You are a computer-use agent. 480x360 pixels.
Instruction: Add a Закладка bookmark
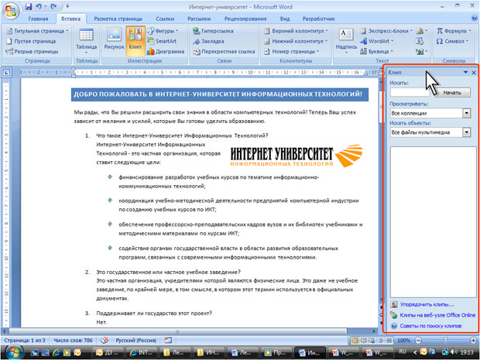[208, 41]
